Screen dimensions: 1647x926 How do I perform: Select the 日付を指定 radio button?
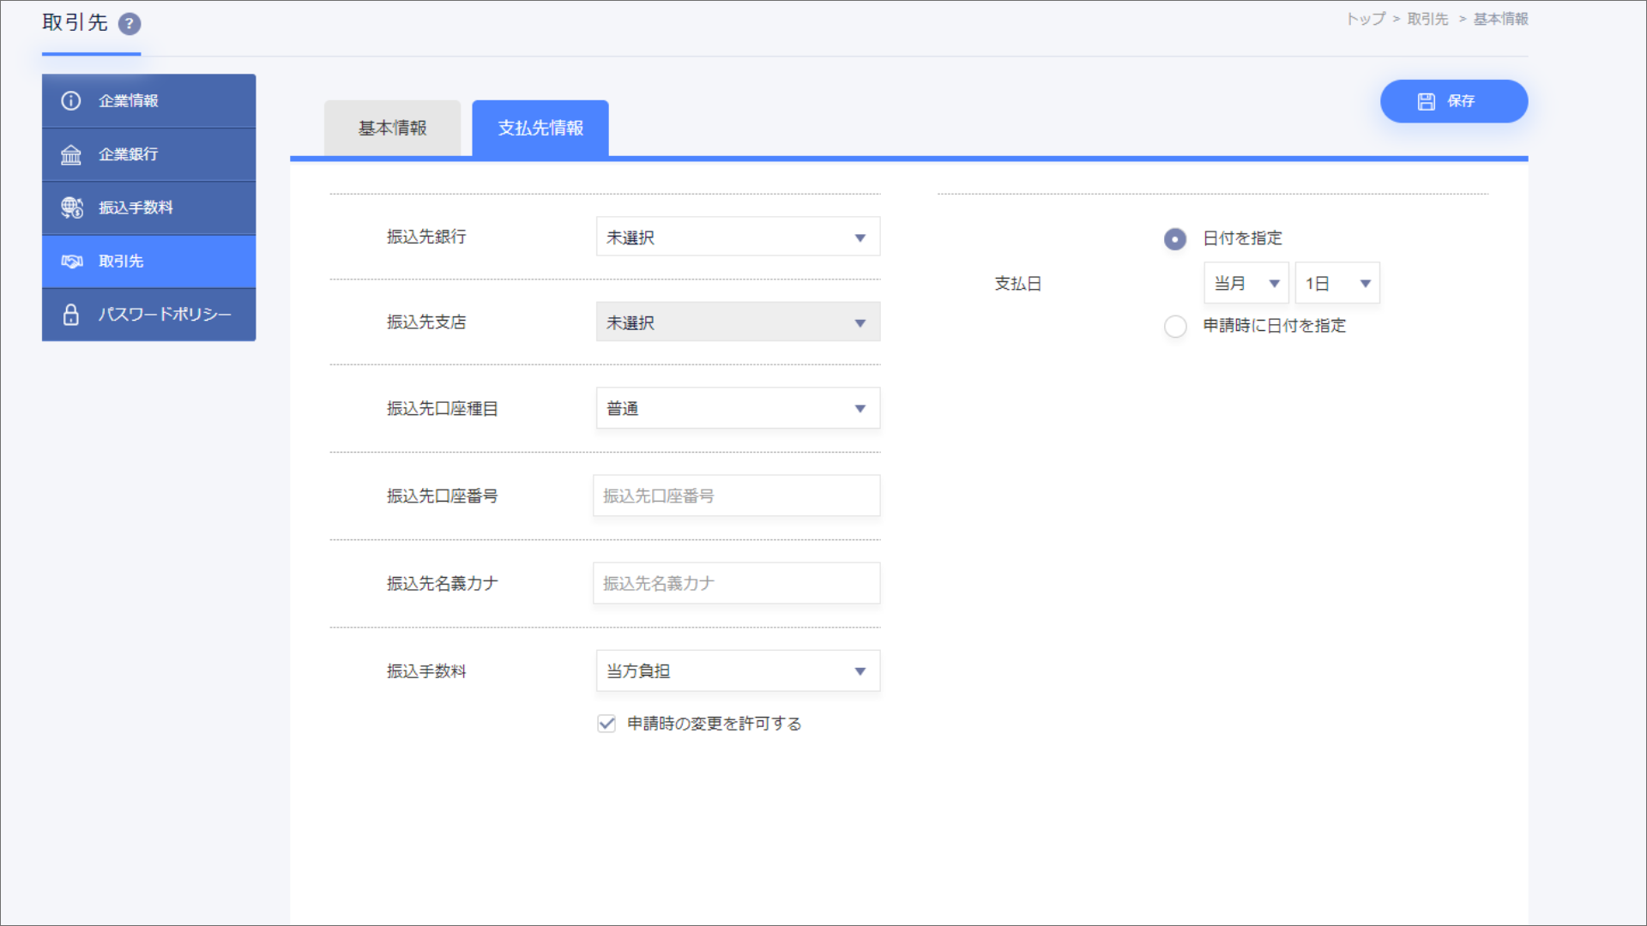point(1175,239)
